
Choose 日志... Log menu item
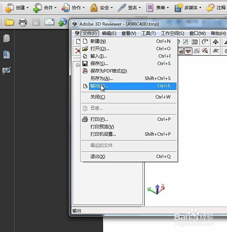[129, 108]
